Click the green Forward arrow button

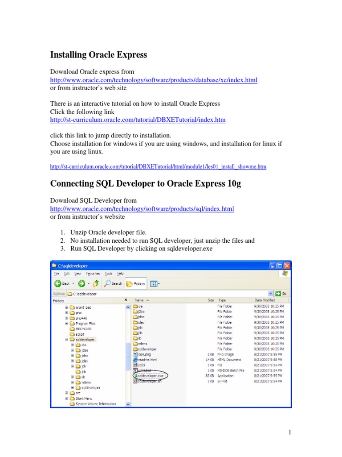[x=82, y=283]
